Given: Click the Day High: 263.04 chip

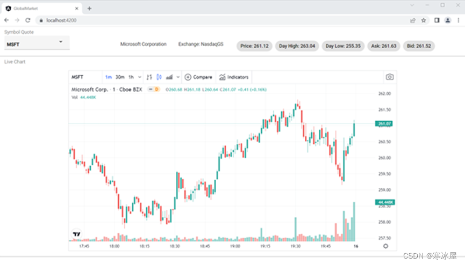Looking at the screenshot, I should pyautogui.click(x=297, y=46).
